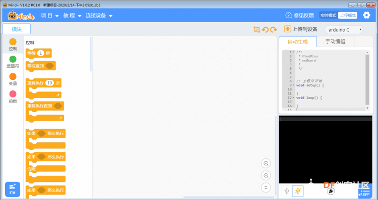This screenshot has width=378, height=200.
Task: Open the arduino C language dropdown
Action: point(344,30)
